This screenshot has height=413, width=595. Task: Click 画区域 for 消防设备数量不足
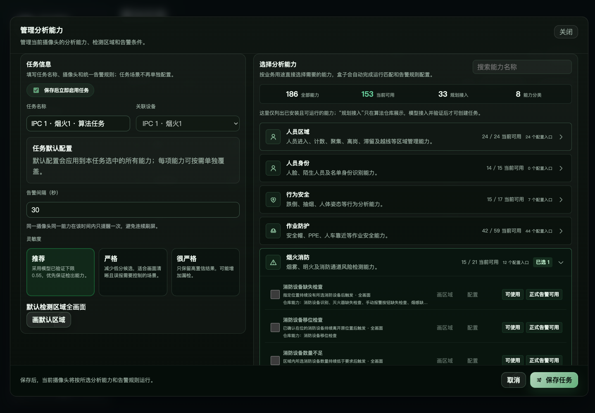click(445, 361)
